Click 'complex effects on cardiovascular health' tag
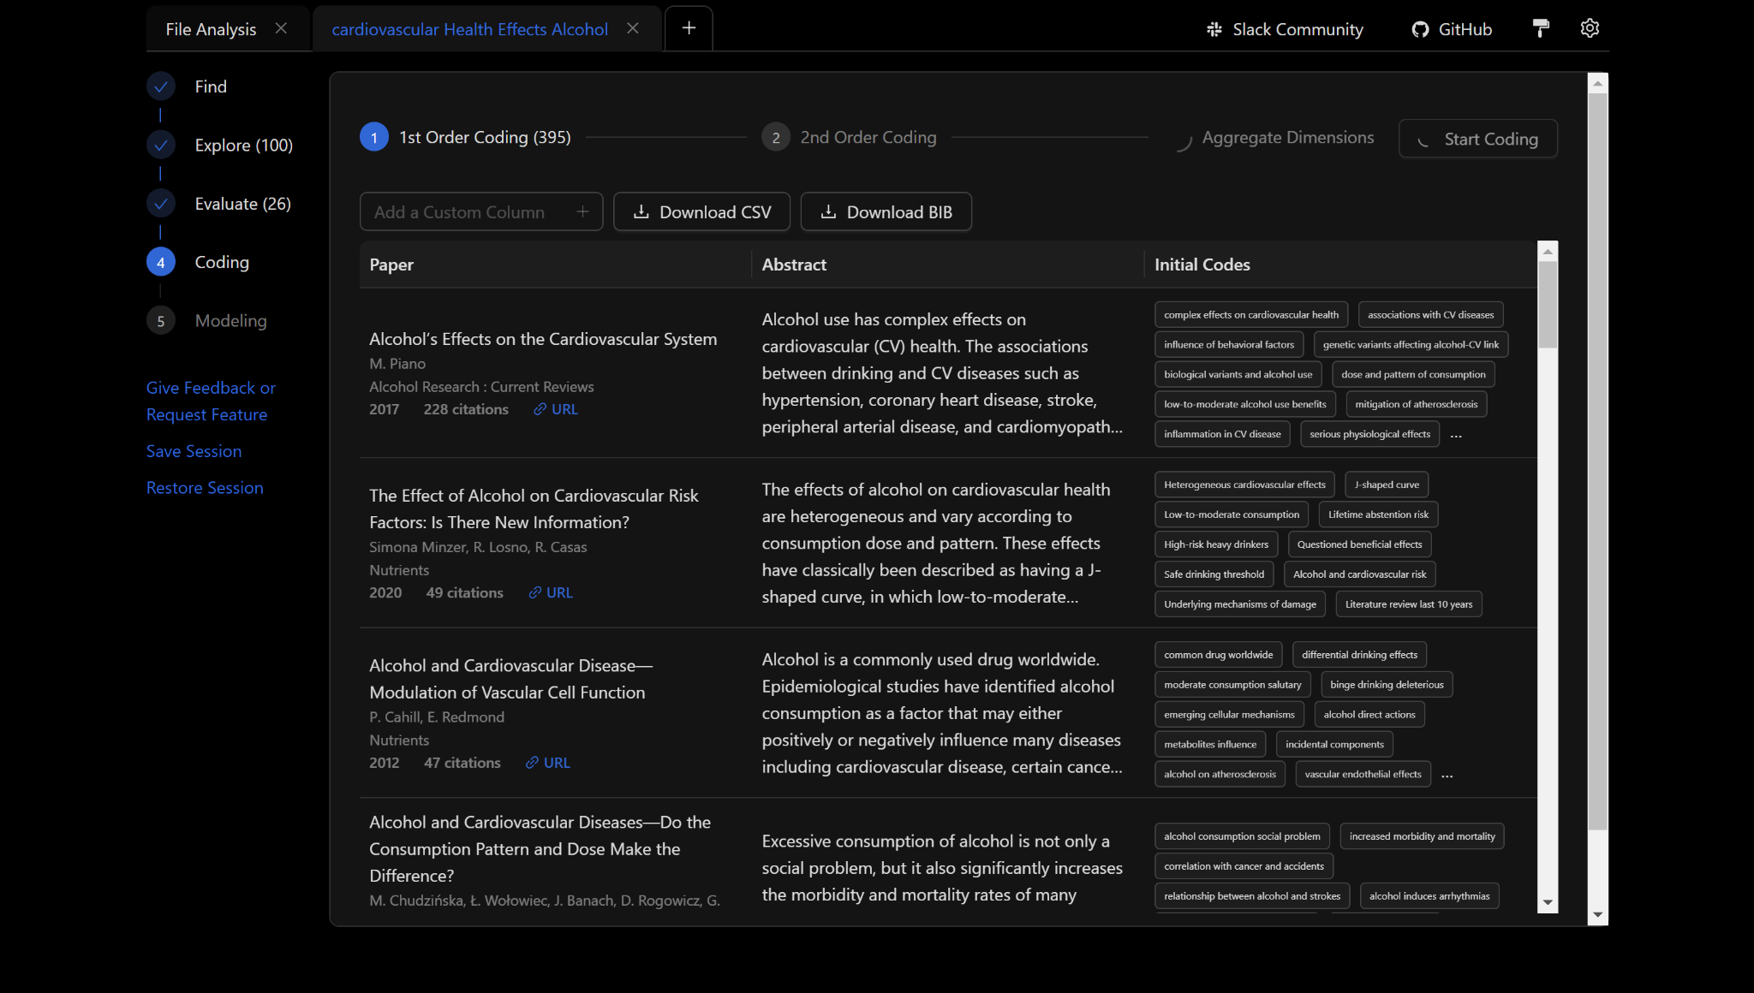The height and width of the screenshot is (993, 1754). (x=1251, y=315)
